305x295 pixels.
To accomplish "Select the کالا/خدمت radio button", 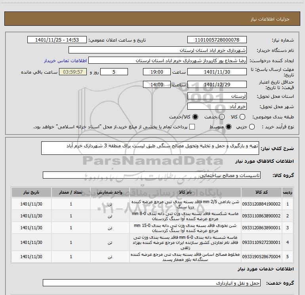I will [195, 117].
